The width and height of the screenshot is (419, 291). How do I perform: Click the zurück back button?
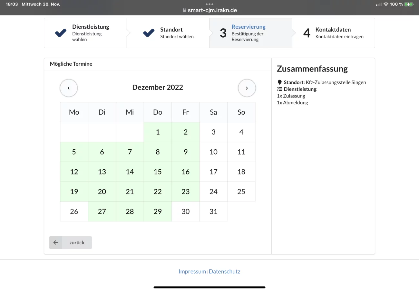click(x=71, y=242)
